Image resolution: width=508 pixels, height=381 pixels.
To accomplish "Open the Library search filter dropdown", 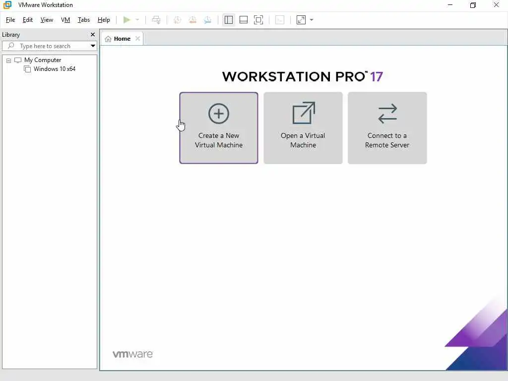I will [93, 46].
